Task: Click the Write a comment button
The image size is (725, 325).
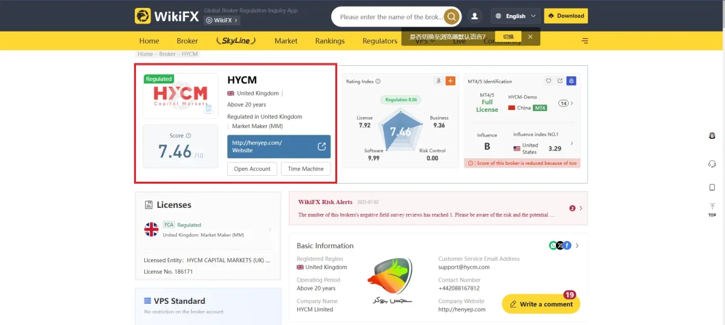Action: coord(541,304)
